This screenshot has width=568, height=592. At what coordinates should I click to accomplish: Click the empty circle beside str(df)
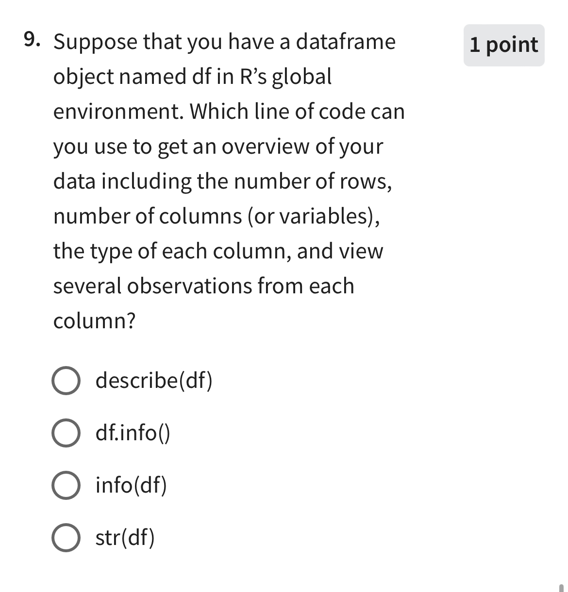(66, 538)
